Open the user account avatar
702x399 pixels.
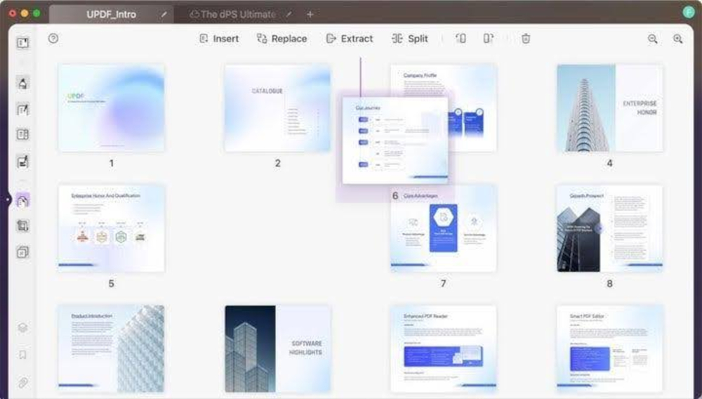pos(688,13)
